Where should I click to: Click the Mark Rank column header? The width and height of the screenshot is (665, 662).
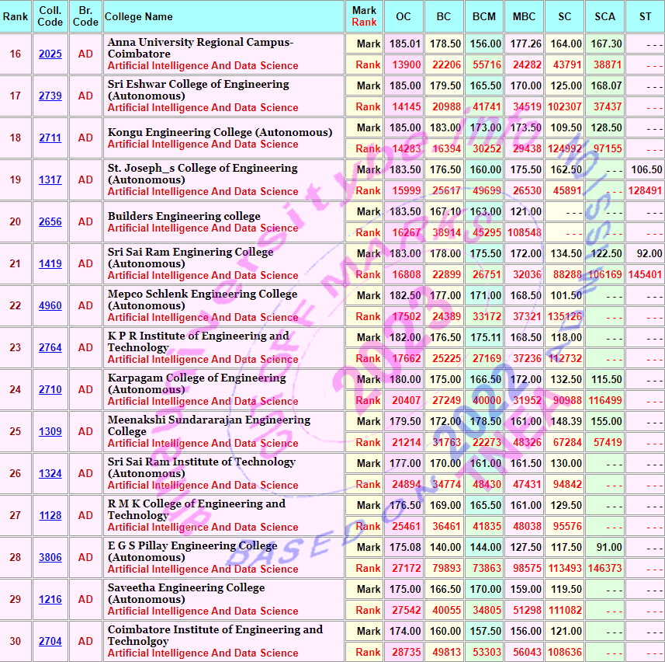pos(364,16)
